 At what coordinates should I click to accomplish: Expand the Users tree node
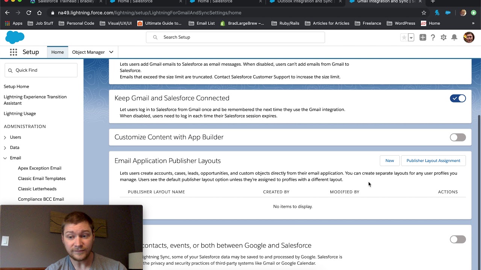pos(5,138)
